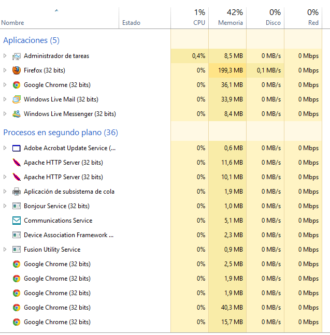Click the Administrador de tareas icon
This screenshot has height=335, width=330.
click(x=17, y=56)
